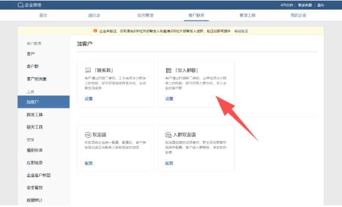Click the 入群欢迎语 icon

(168, 135)
